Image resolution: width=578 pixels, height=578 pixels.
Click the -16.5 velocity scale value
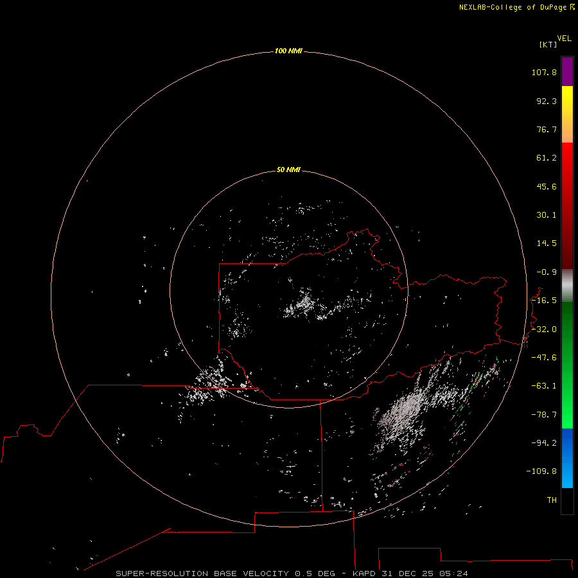click(544, 301)
